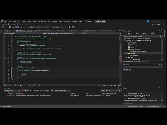Click the wrench Properties icon in Solution Explorer toolbar
Viewport: 167px width, 125px height.
click(151, 34)
